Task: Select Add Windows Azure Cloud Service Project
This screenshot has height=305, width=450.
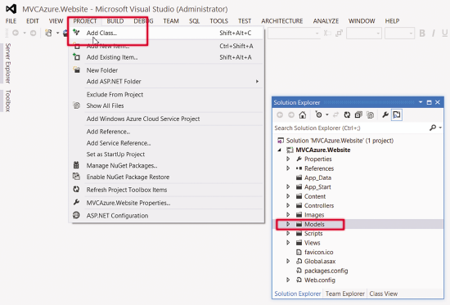Action: pyautogui.click(x=166, y=119)
